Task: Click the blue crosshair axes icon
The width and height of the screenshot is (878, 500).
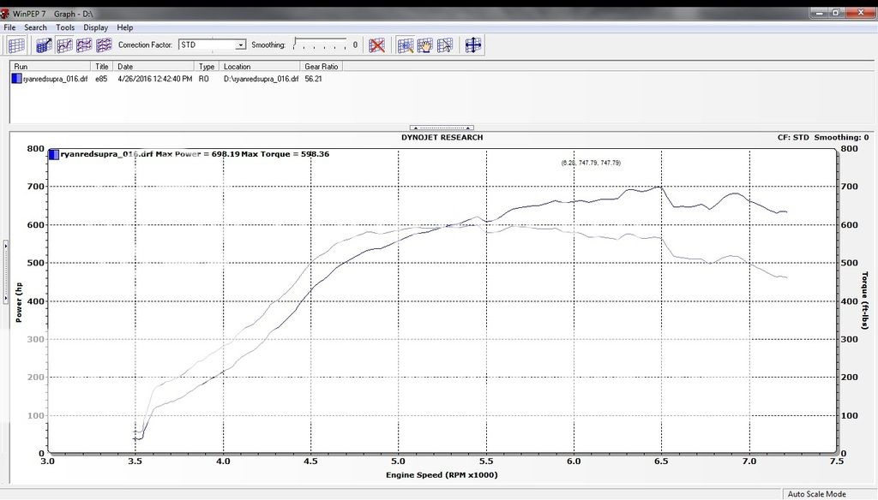Action: coord(472,45)
